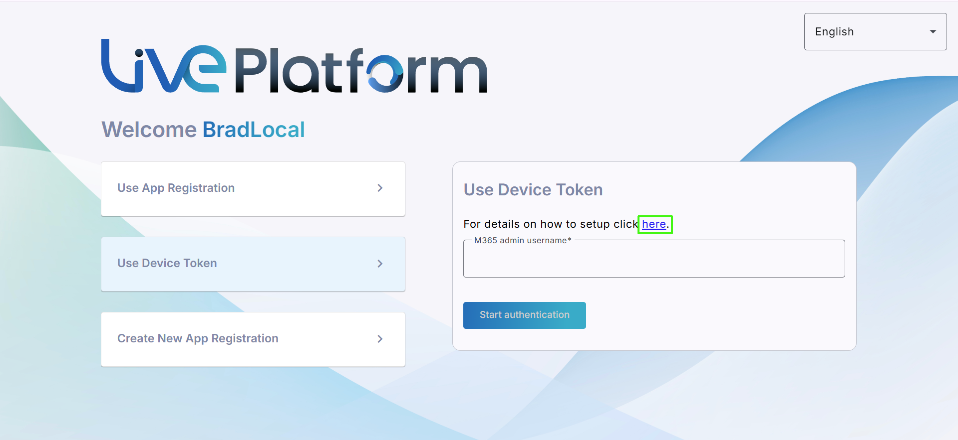This screenshot has height=440, width=958.
Task: Open the 'here' setup details link
Action: click(x=653, y=224)
